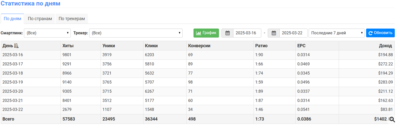Click the Статистика по дням heading

coord(31,4)
